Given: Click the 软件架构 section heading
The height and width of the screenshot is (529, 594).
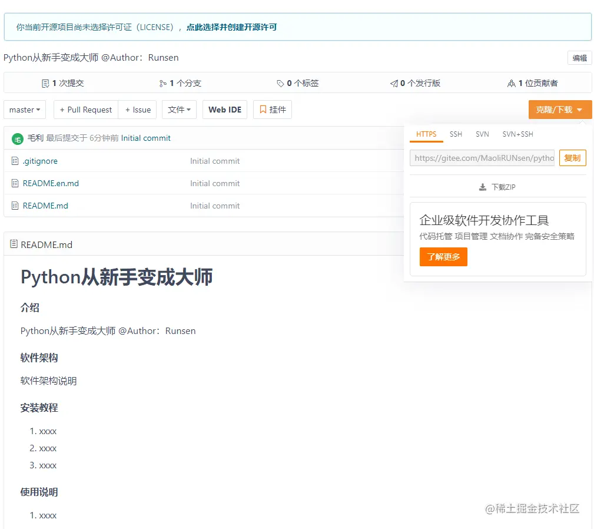Looking at the screenshot, I should pyautogui.click(x=39, y=358).
